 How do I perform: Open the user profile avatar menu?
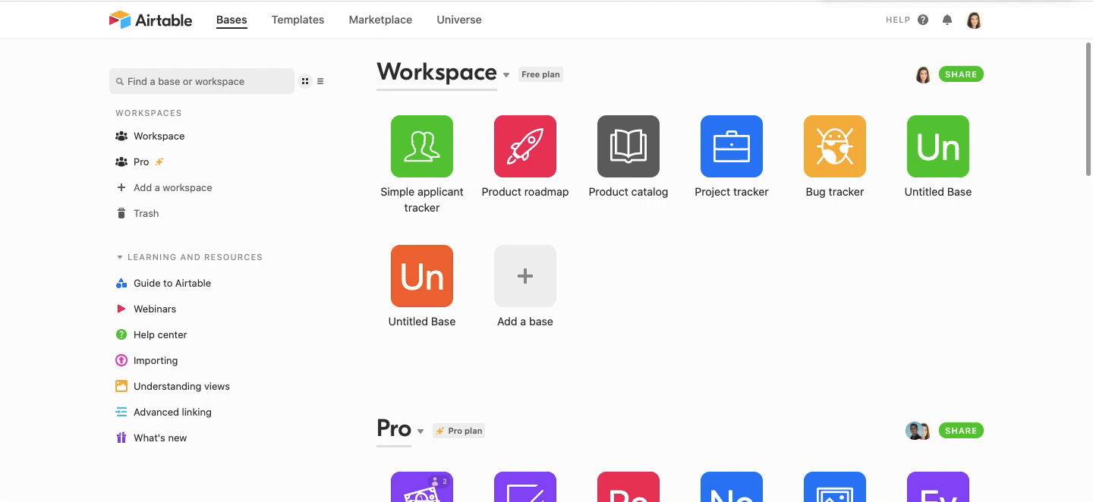(974, 20)
